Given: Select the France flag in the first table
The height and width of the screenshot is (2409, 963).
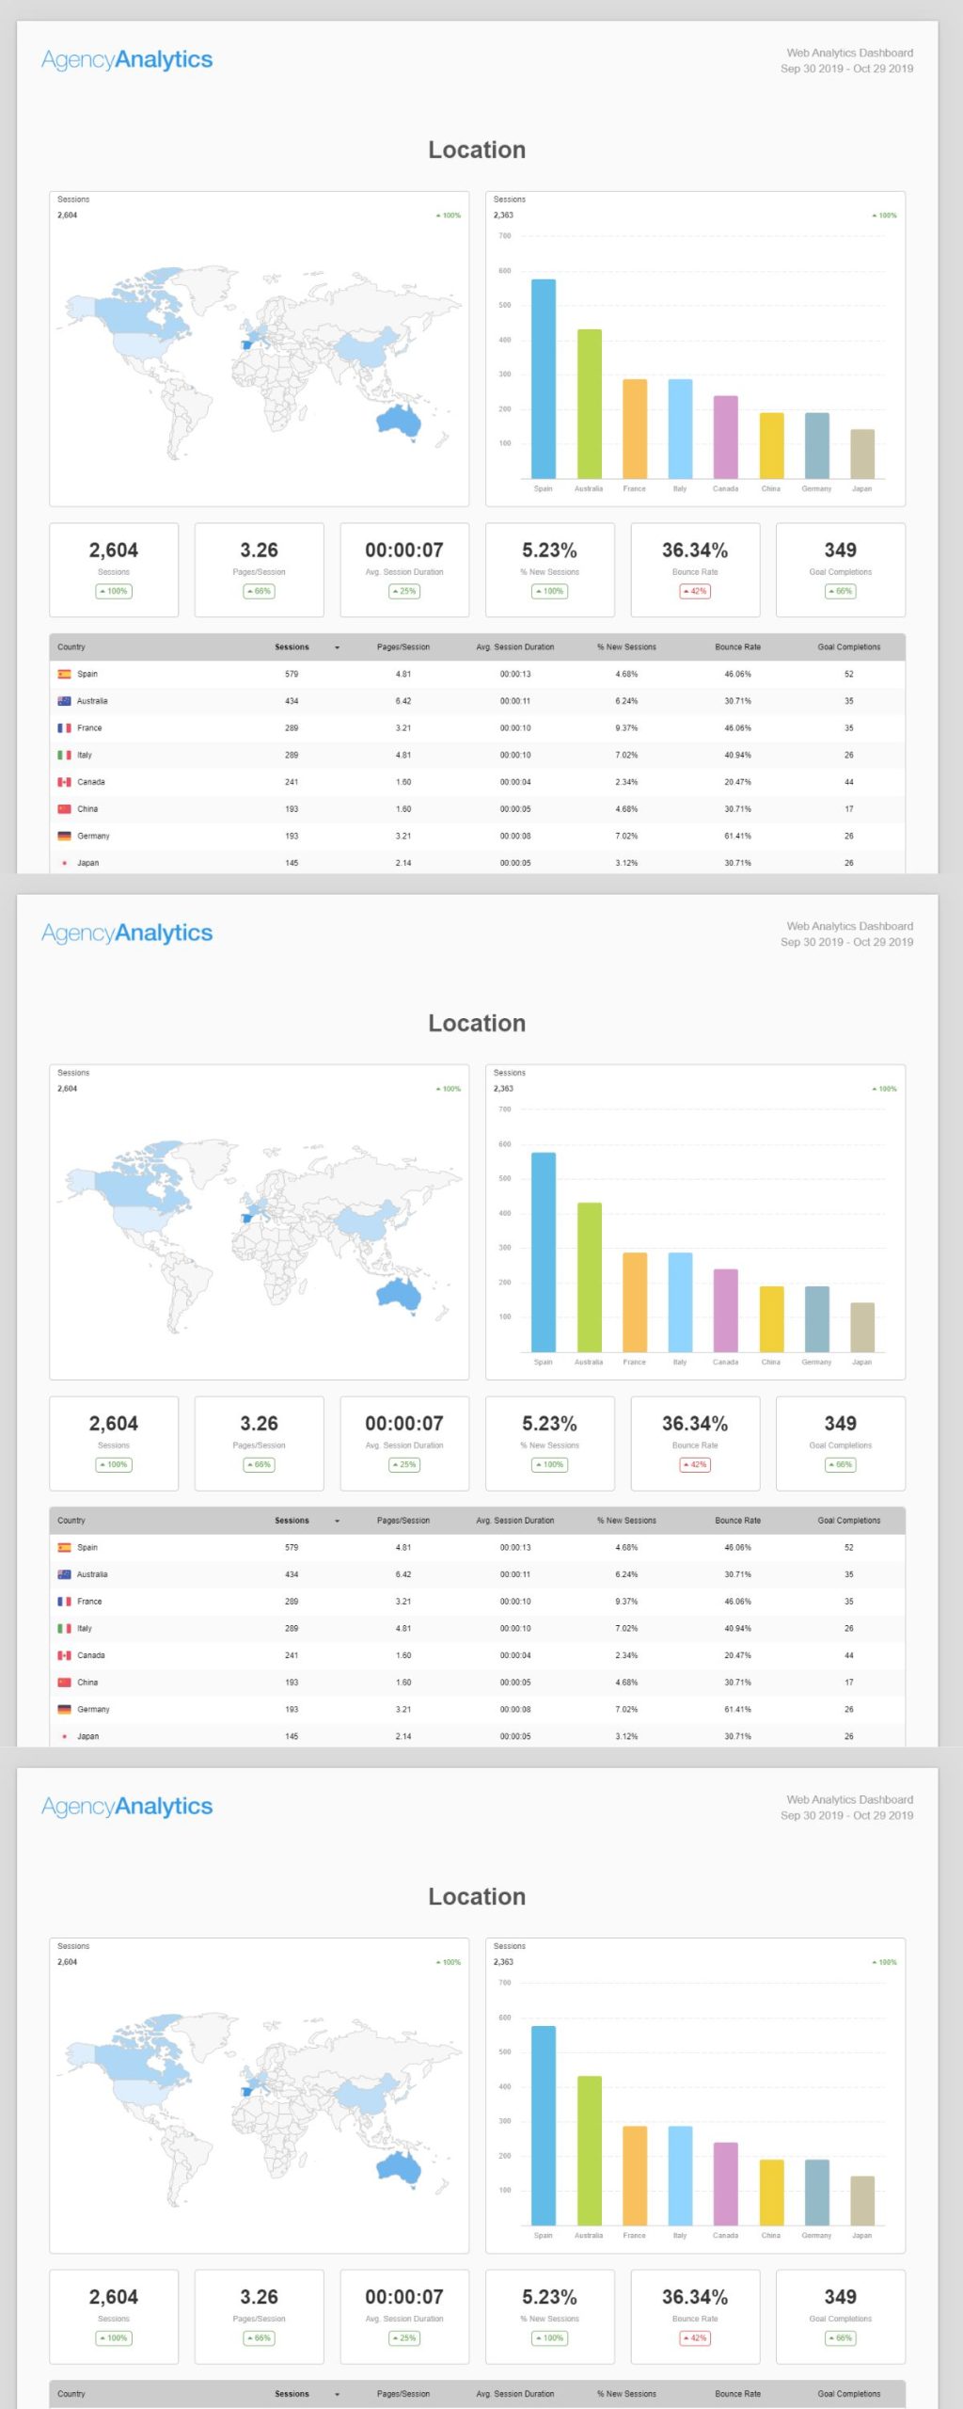Looking at the screenshot, I should pos(64,728).
